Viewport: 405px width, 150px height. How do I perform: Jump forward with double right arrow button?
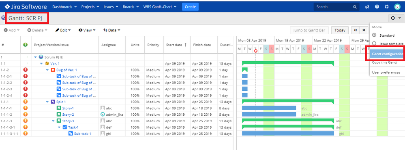tap(364, 30)
